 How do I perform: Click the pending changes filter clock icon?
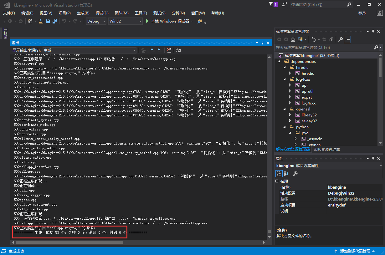point(314,39)
